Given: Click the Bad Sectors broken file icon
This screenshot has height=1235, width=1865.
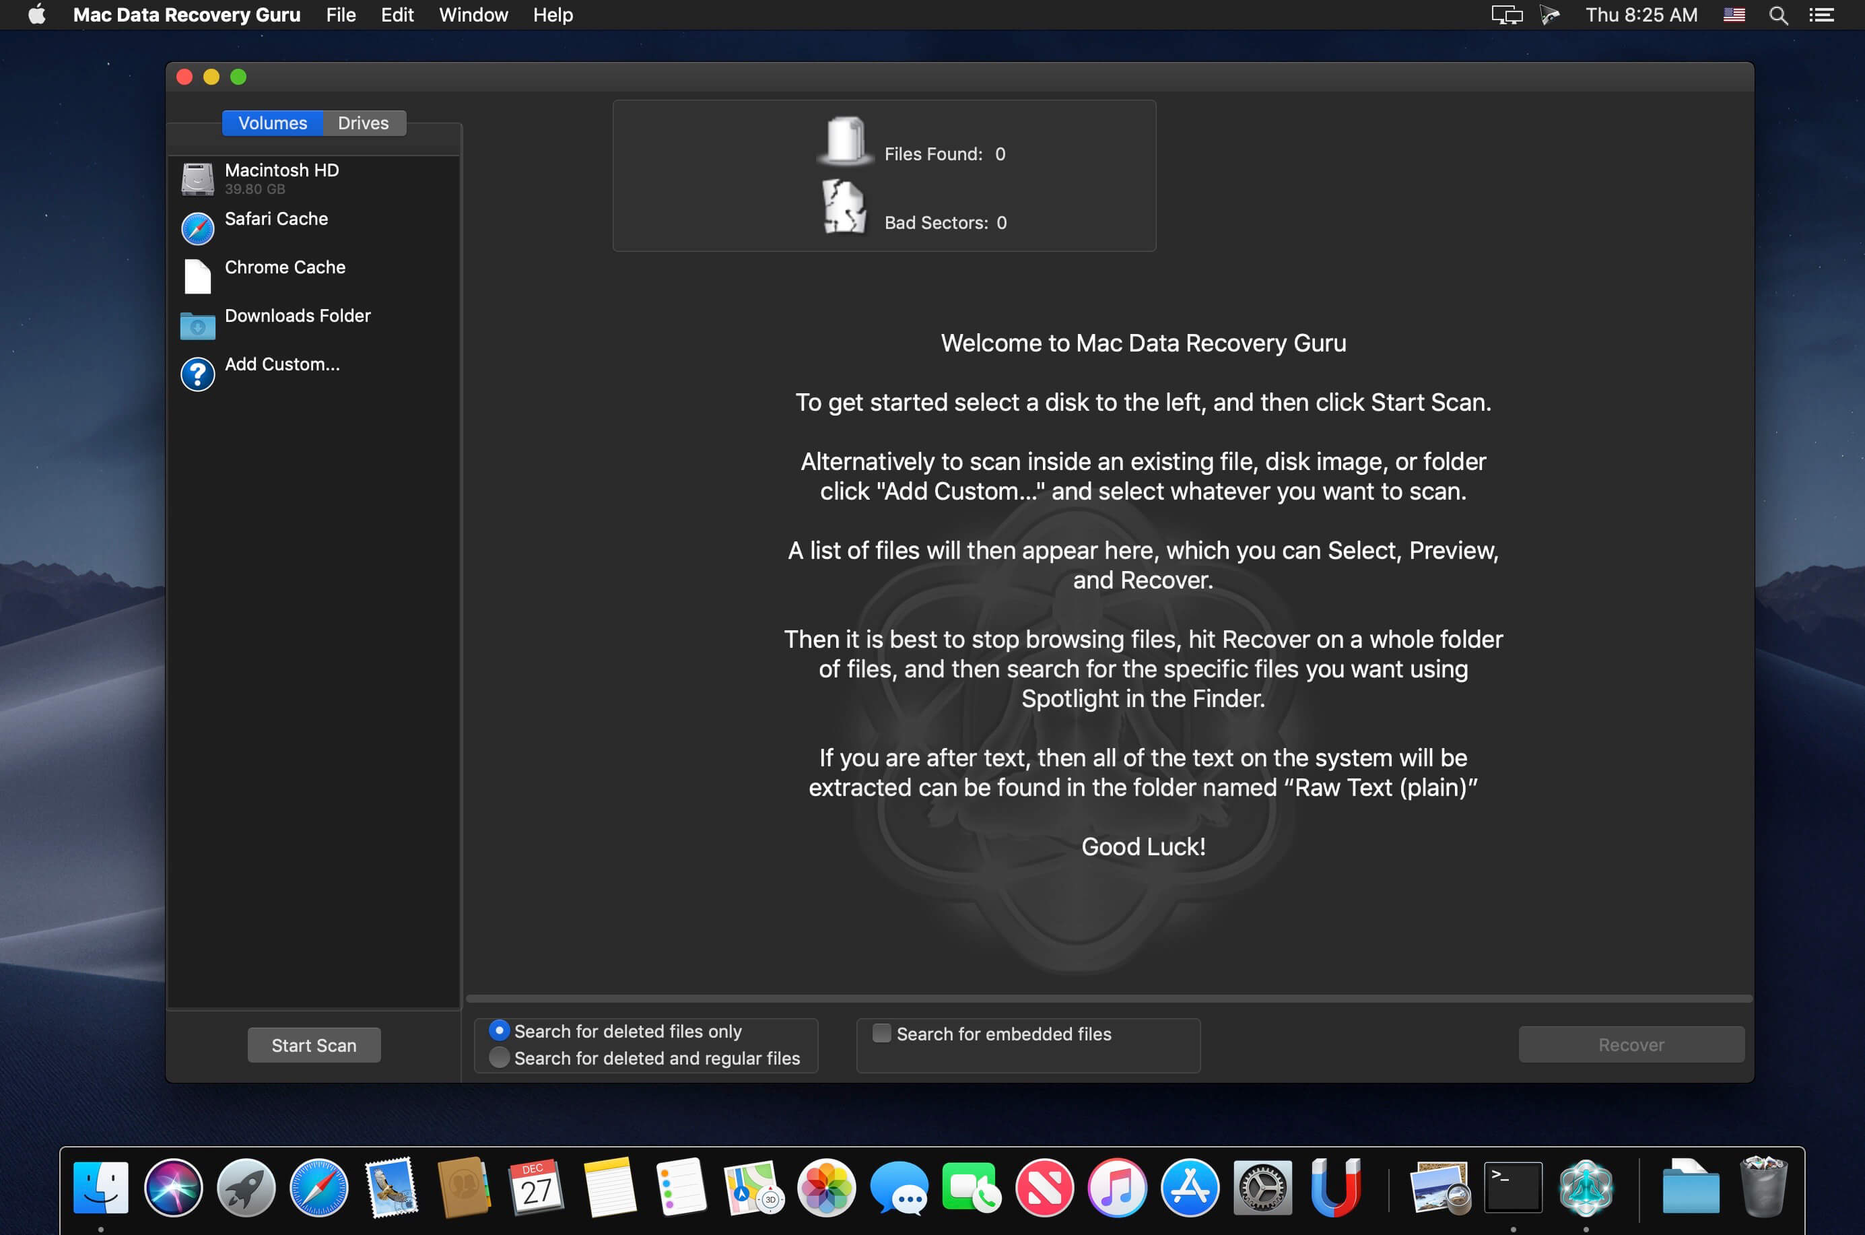Looking at the screenshot, I should 844,207.
